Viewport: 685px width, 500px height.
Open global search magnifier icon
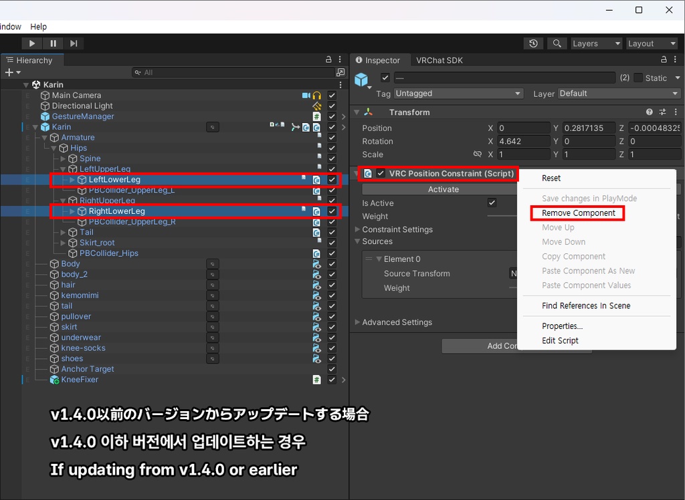click(557, 43)
